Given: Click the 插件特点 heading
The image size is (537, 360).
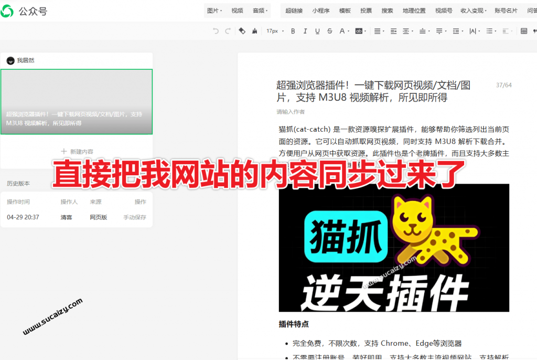Looking at the screenshot, I should pyautogui.click(x=294, y=324).
